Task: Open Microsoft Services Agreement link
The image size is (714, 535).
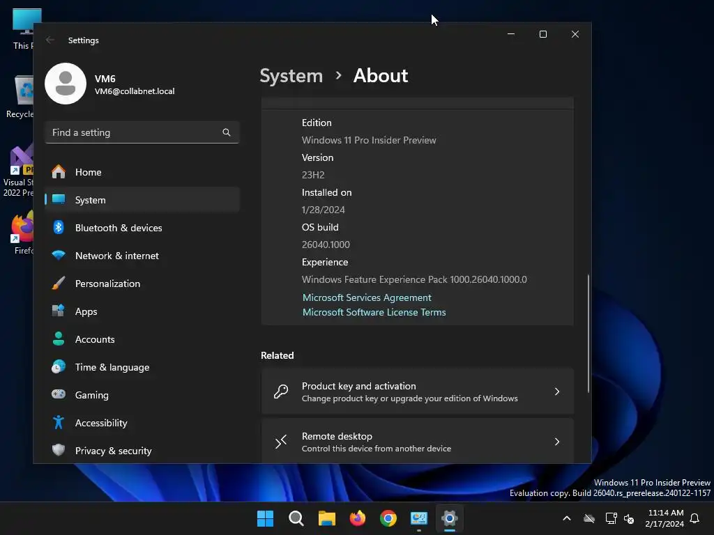Action: click(367, 297)
